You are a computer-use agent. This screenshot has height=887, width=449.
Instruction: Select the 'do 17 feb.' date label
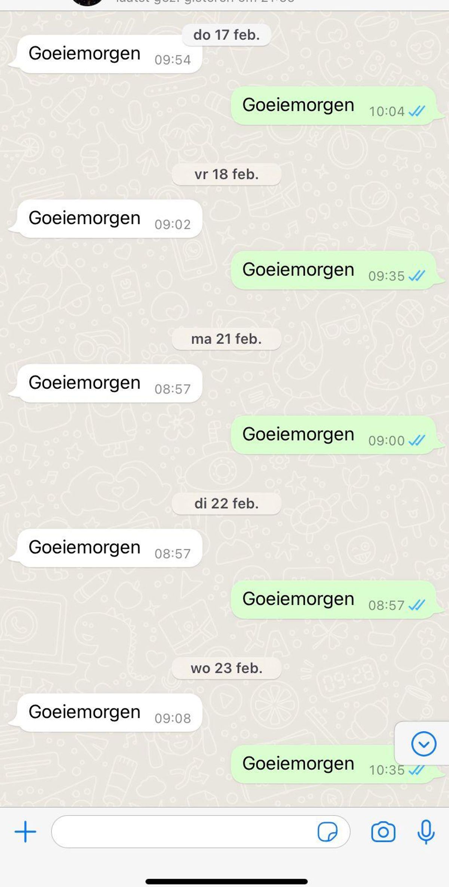pos(226,35)
